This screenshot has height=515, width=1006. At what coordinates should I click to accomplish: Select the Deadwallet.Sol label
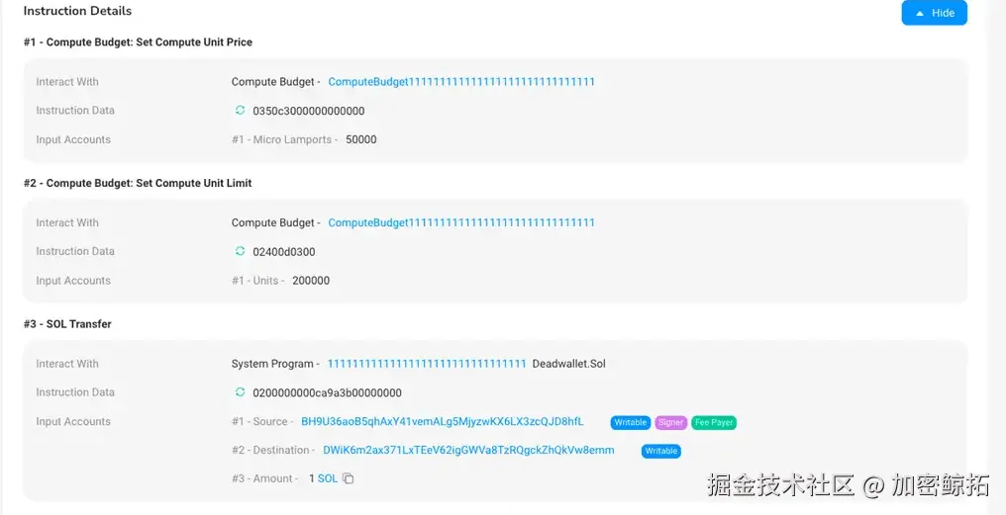pos(569,363)
